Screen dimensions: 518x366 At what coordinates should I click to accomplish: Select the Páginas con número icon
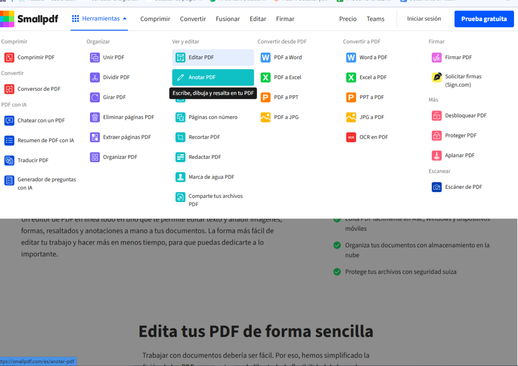pos(180,117)
